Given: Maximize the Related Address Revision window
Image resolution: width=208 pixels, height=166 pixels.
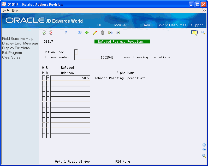Looking at the screenshot, I should tap(198, 4).
